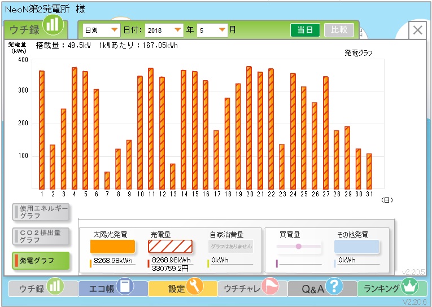Screen dimensions: 432x307
Task: Click the 売電量 label
Action: click(x=160, y=235)
